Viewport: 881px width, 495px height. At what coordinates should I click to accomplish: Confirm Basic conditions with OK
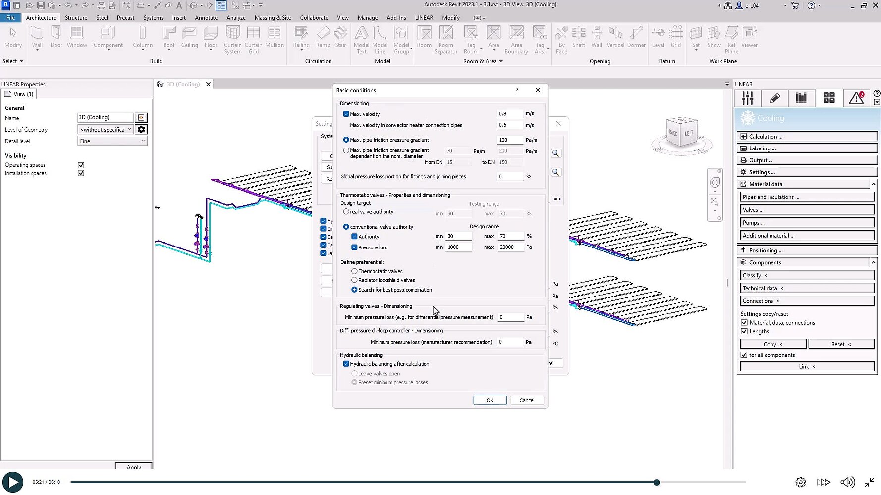pos(490,400)
